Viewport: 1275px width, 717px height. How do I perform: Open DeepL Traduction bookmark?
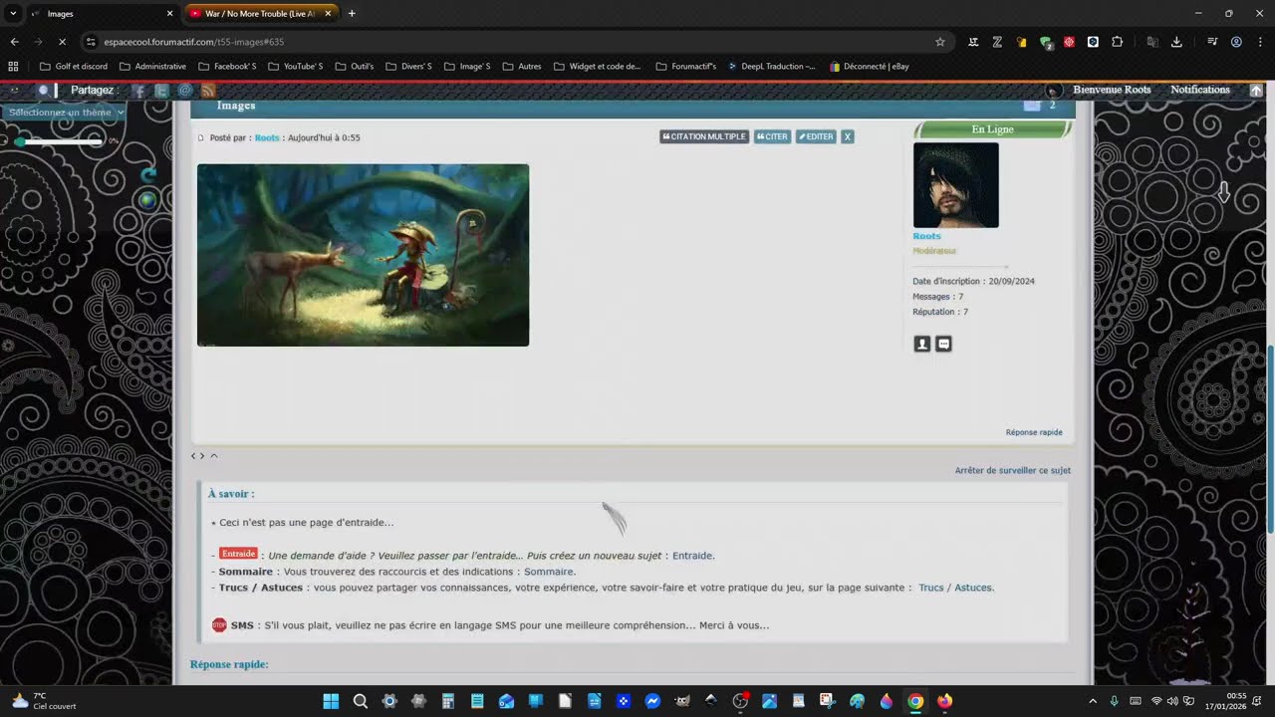pos(772,67)
